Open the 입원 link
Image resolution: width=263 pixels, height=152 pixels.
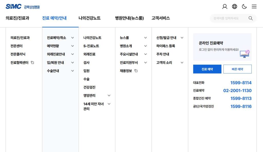coord(86,71)
